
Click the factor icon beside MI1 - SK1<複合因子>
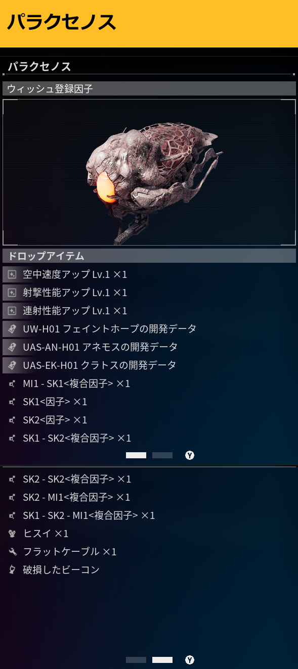click(12, 384)
